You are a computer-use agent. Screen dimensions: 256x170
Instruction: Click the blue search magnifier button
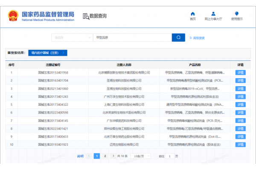[x=178, y=37]
